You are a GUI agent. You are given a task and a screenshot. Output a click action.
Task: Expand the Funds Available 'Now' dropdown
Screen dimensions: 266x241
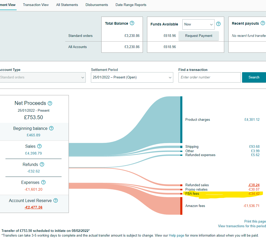click(198, 24)
